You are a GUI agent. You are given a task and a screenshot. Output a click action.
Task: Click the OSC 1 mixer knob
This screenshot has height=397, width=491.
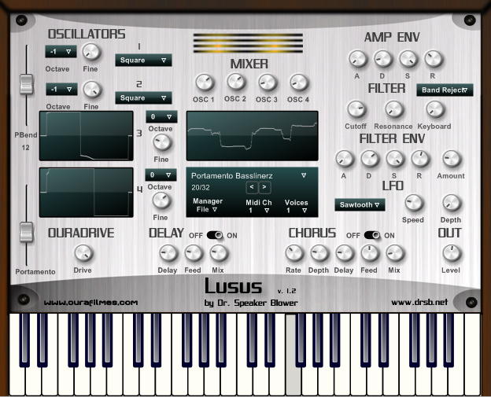pyautogui.click(x=205, y=83)
